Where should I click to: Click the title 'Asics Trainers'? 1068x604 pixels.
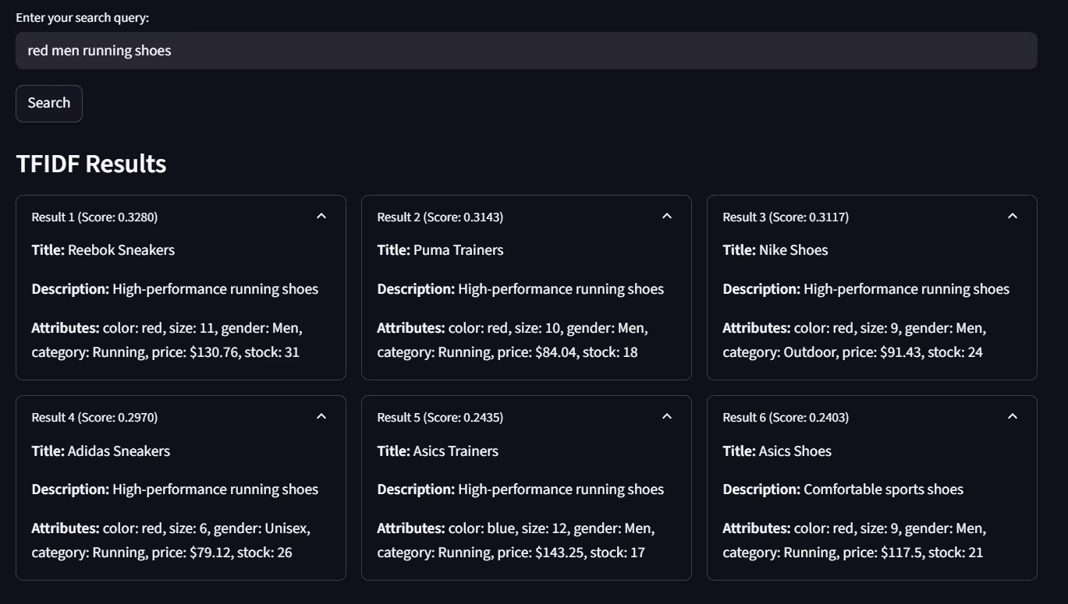pos(456,451)
